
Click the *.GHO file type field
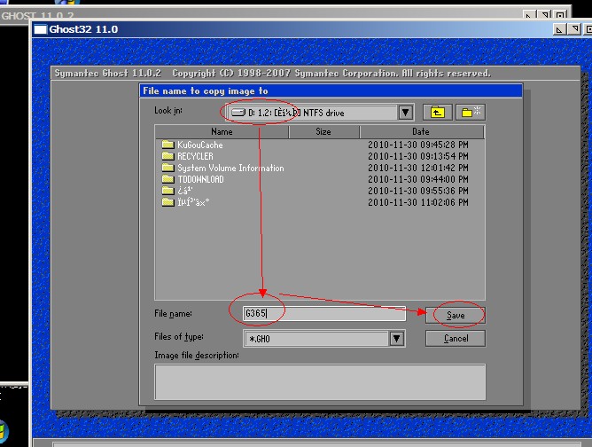pos(316,339)
